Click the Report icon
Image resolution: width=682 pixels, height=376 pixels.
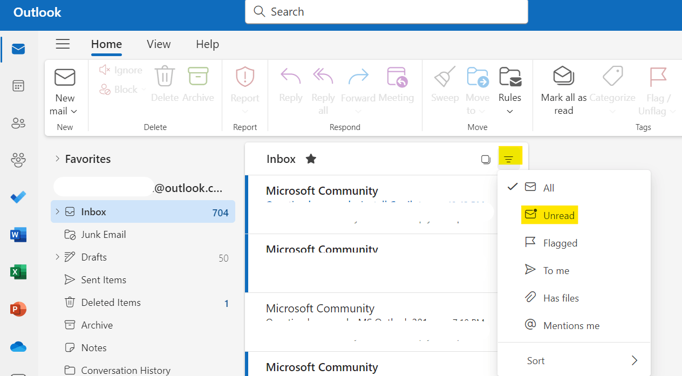(244, 77)
